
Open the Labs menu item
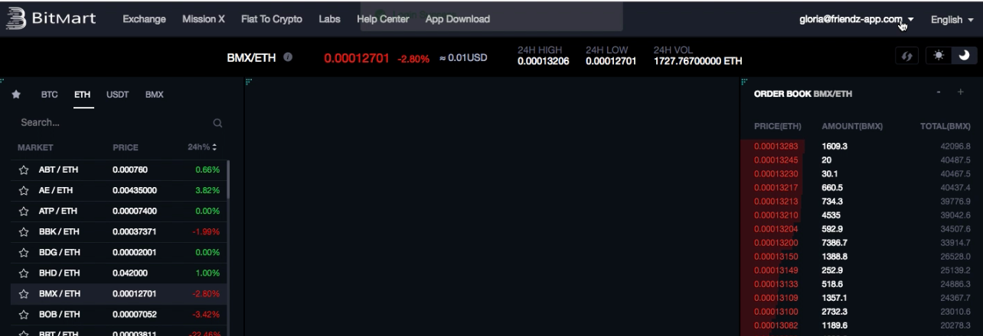tap(330, 19)
